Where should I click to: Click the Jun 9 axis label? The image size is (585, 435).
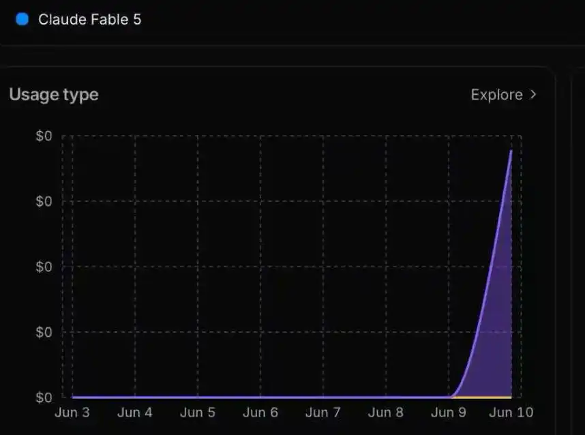448,412
